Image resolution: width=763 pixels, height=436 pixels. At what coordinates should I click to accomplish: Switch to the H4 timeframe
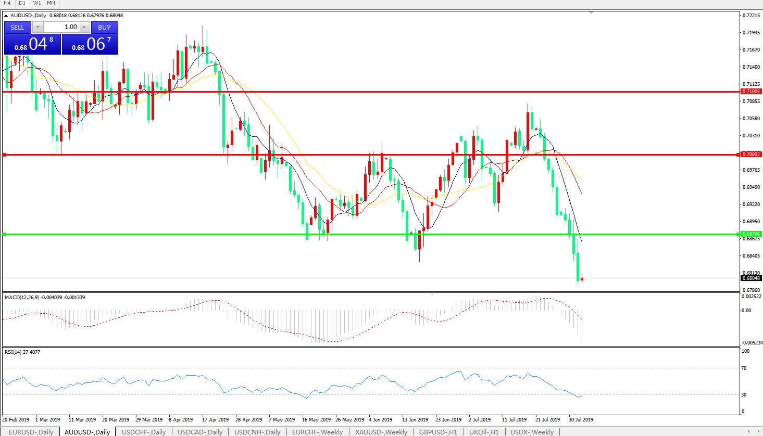[7, 3]
